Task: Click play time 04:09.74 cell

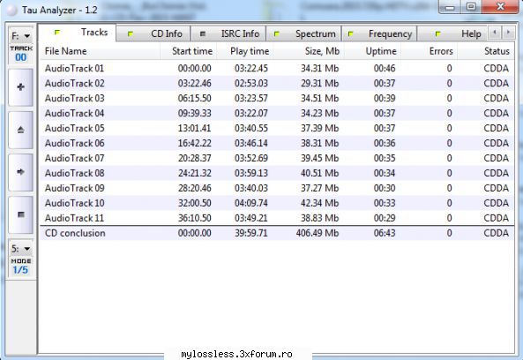Action: (x=251, y=203)
